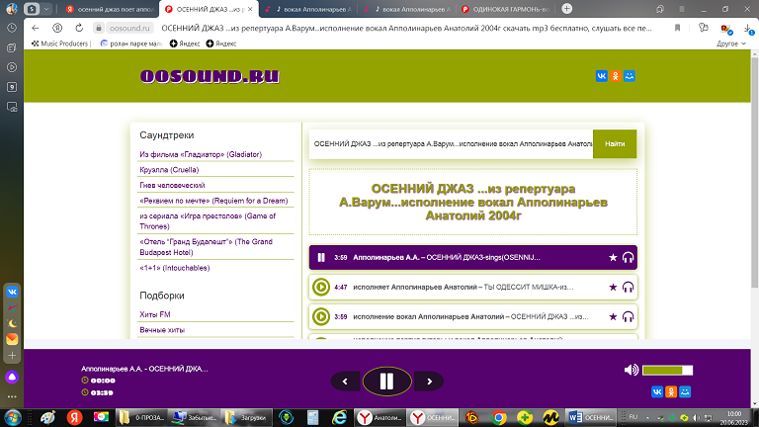
Task: Open Игра престолов soundtrack link
Action: 208,221
